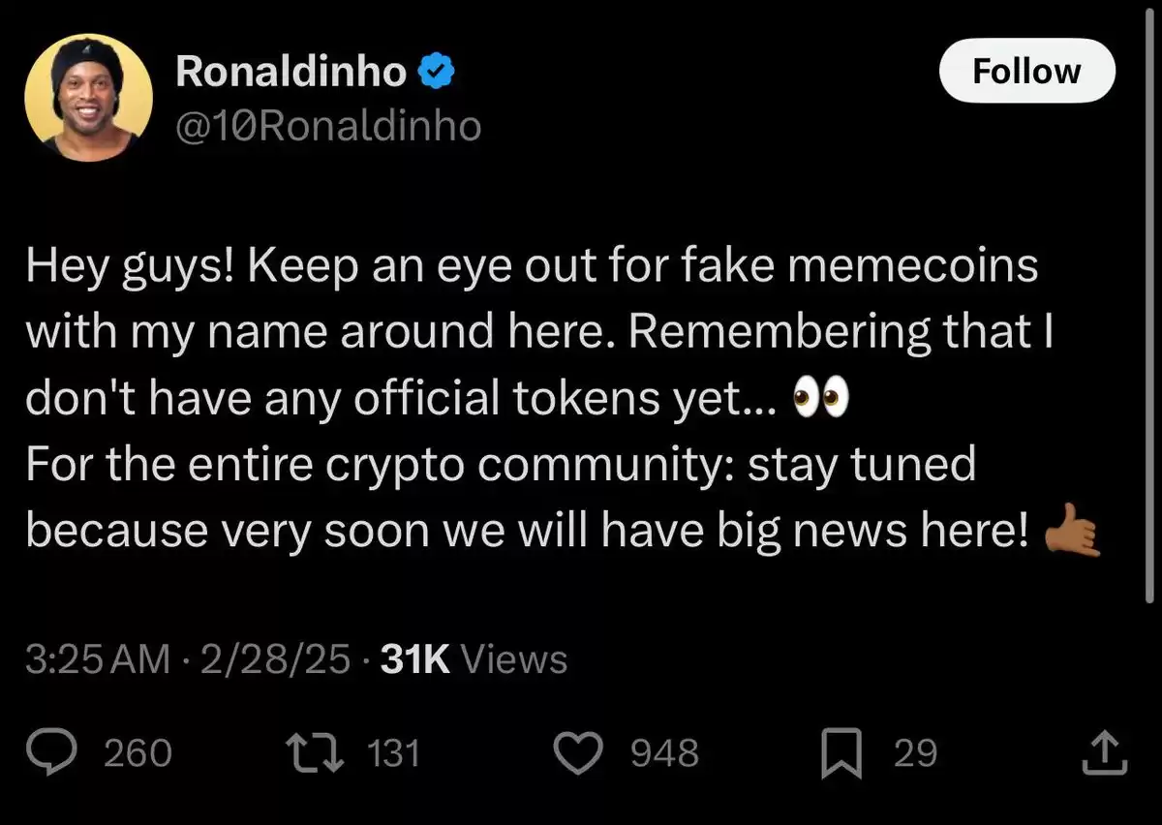
Task: Bookmark the post using the bookmark icon
Action: pyautogui.click(x=841, y=753)
